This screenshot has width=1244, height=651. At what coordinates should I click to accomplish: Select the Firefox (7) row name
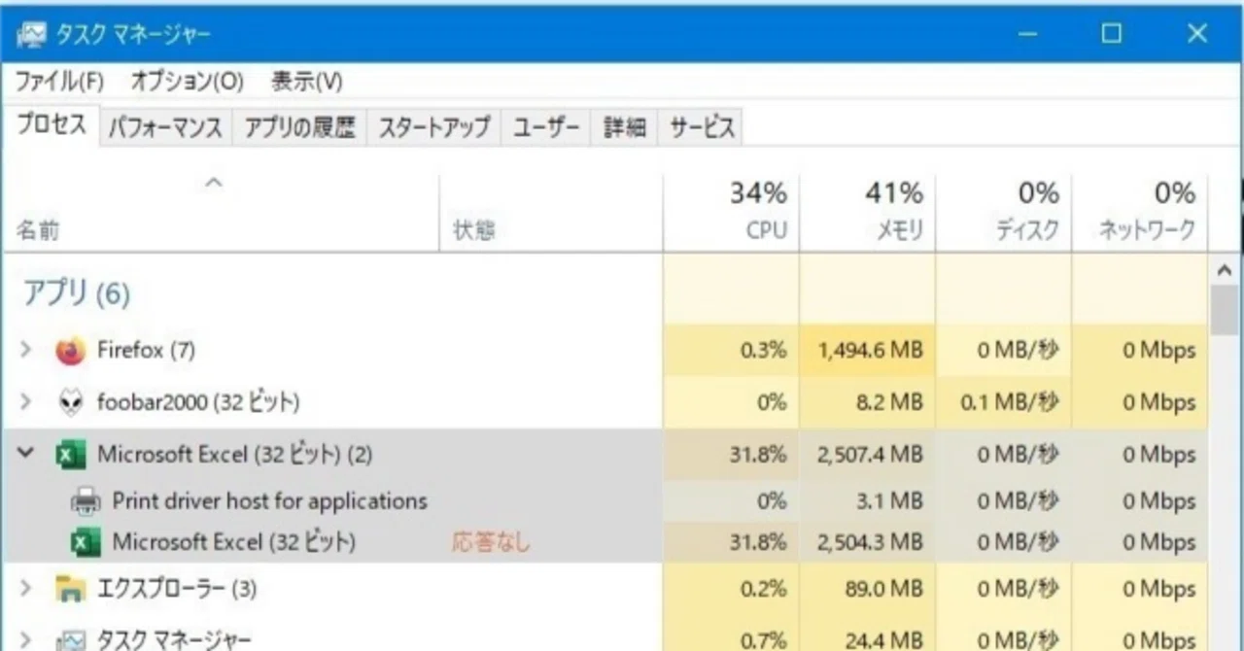point(146,350)
